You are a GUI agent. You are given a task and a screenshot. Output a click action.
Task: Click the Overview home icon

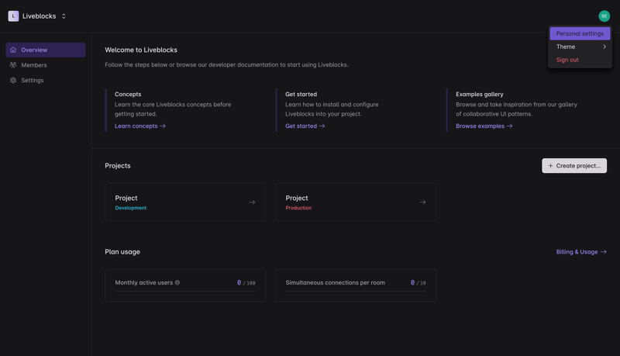pyautogui.click(x=13, y=50)
